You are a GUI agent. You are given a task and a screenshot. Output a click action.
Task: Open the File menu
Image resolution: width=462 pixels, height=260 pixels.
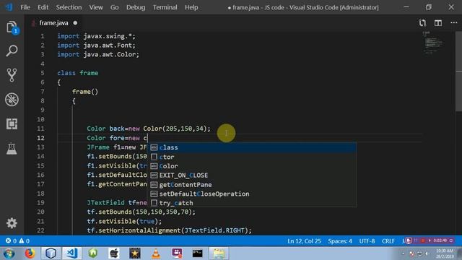coord(25,7)
